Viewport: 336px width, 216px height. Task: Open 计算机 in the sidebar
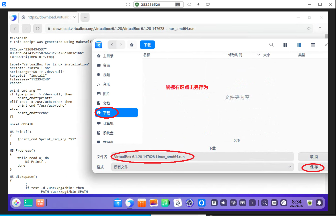[116, 124]
